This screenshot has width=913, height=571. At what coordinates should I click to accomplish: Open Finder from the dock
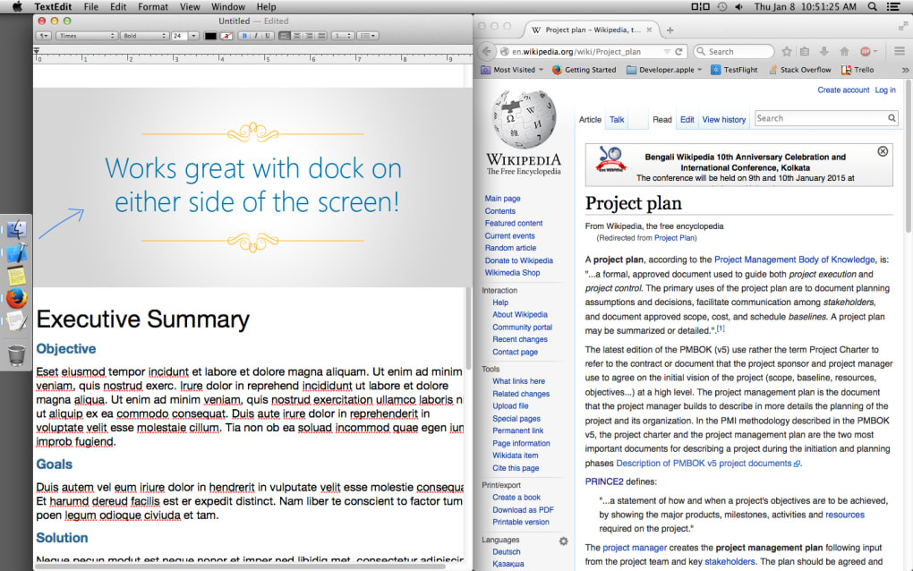click(x=16, y=230)
